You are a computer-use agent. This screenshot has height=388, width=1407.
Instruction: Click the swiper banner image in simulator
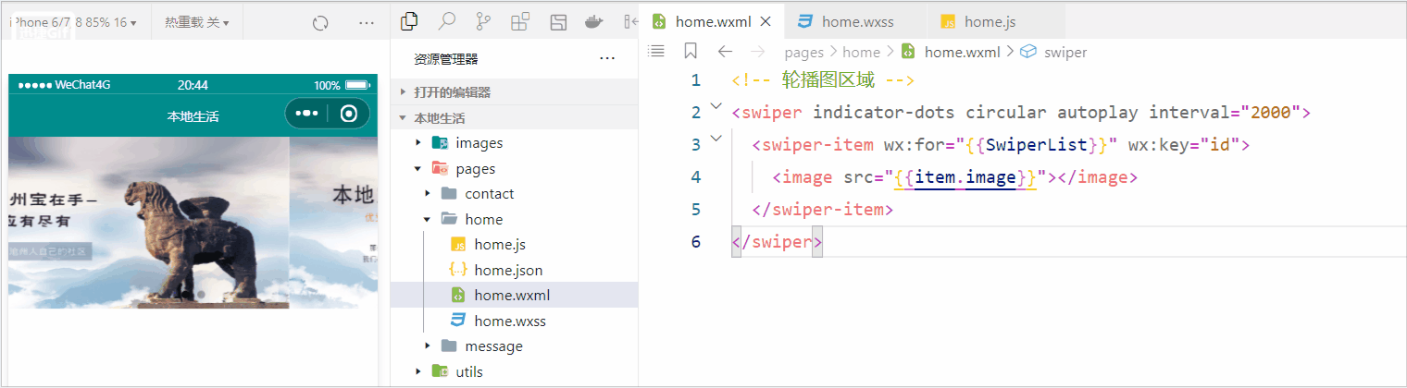(193, 222)
